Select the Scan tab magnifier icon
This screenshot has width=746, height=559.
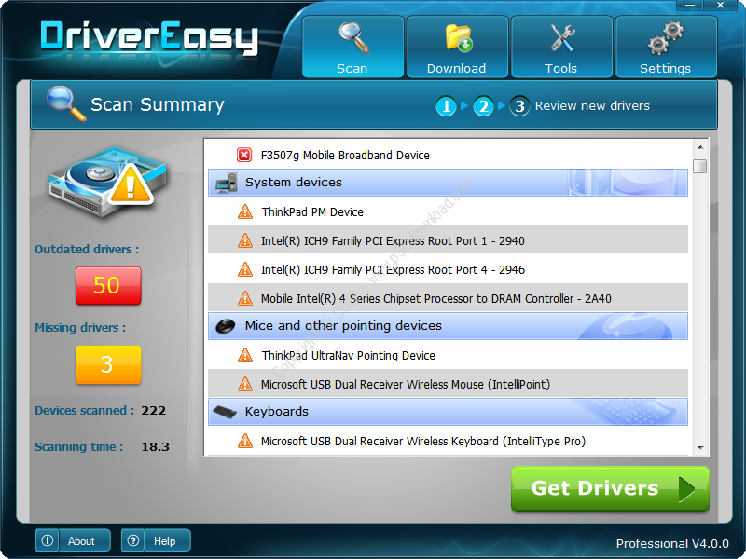point(352,37)
